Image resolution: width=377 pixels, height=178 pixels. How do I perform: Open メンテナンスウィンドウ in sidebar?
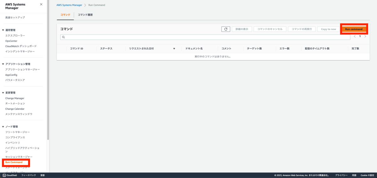click(19, 114)
